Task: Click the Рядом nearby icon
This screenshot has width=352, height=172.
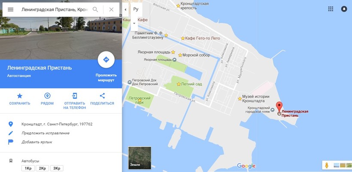Action: pos(47,96)
